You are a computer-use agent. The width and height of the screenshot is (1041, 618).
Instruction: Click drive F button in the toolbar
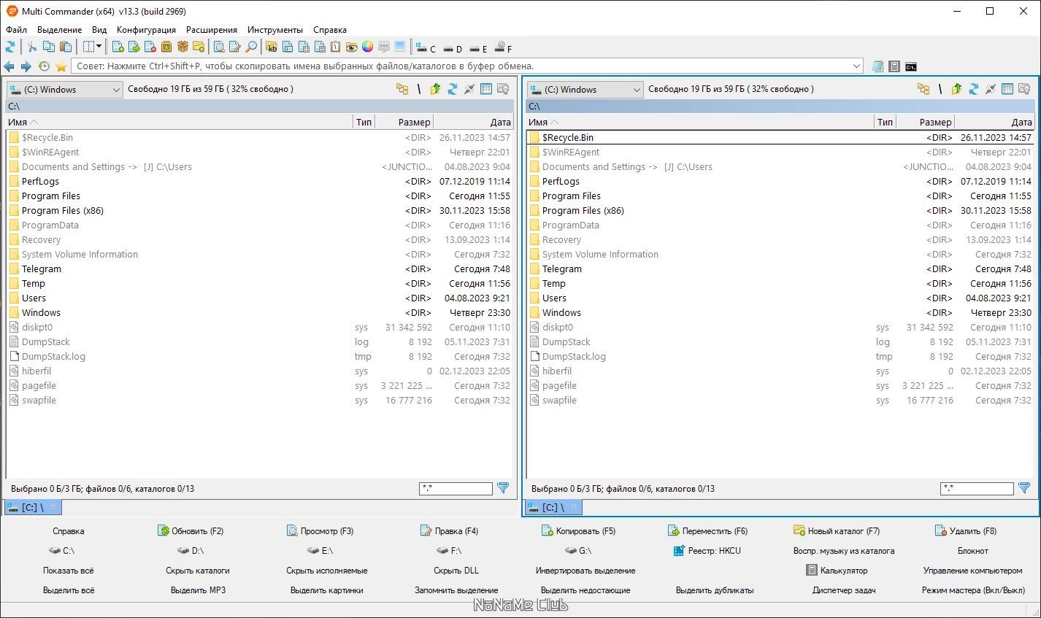[504, 48]
